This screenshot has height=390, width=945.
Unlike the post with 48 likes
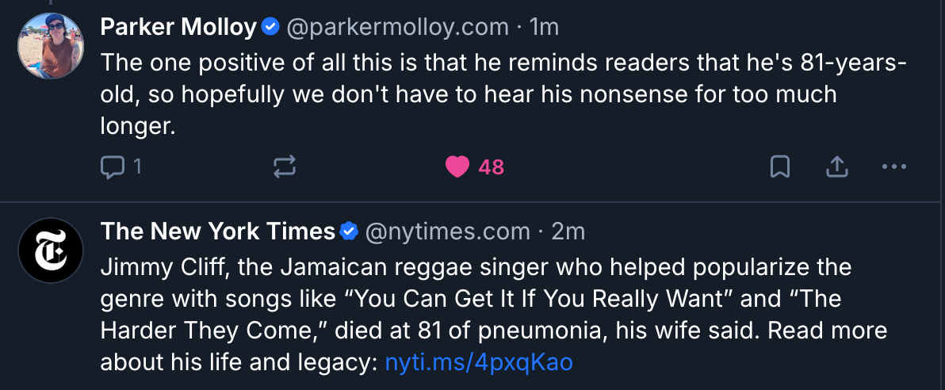[457, 166]
